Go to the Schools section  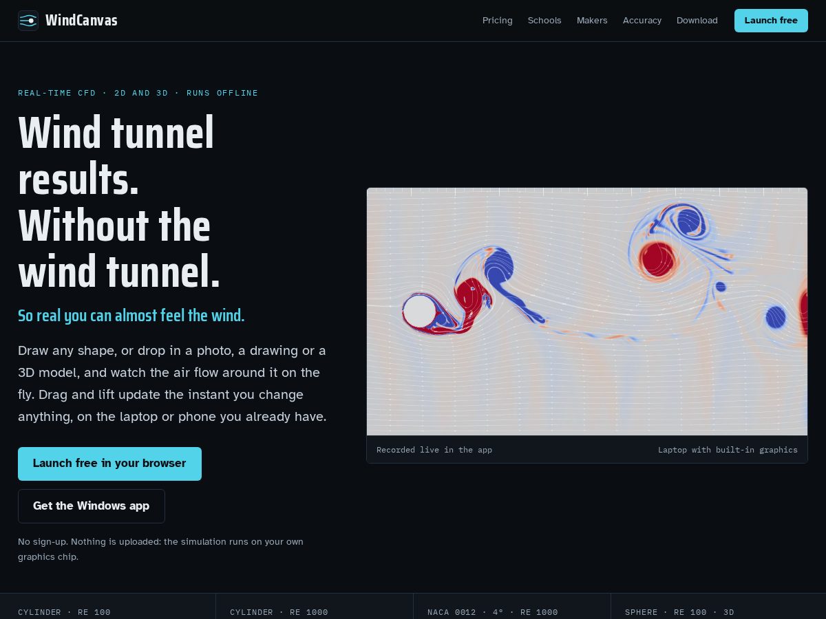pyautogui.click(x=544, y=21)
